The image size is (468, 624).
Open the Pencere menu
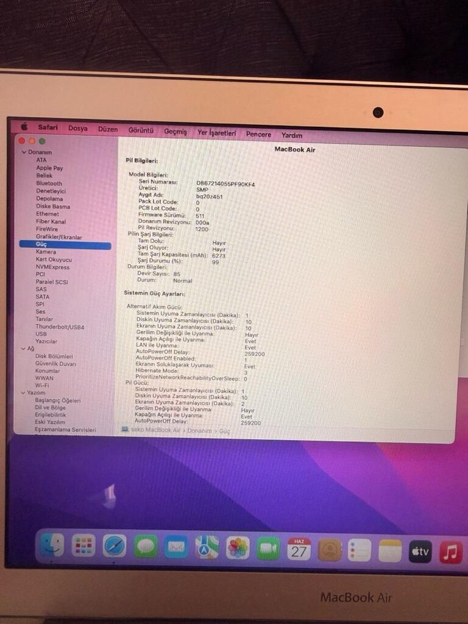tap(258, 134)
